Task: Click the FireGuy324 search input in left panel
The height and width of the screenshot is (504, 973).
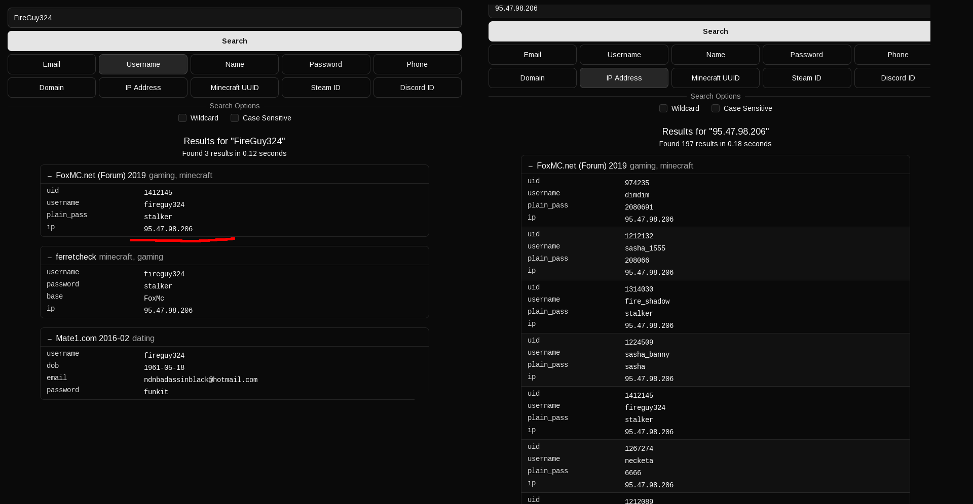Action: (x=234, y=18)
